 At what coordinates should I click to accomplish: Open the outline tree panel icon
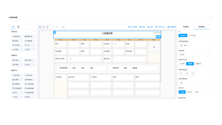[x=18, y=27]
